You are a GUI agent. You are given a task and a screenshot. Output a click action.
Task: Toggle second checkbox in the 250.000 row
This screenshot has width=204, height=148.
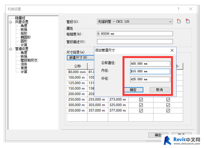coord(168,100)
